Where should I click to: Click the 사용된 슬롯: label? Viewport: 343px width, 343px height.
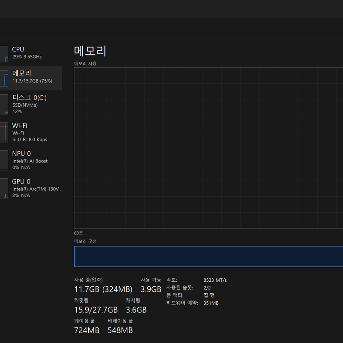[x=180, y=288]
